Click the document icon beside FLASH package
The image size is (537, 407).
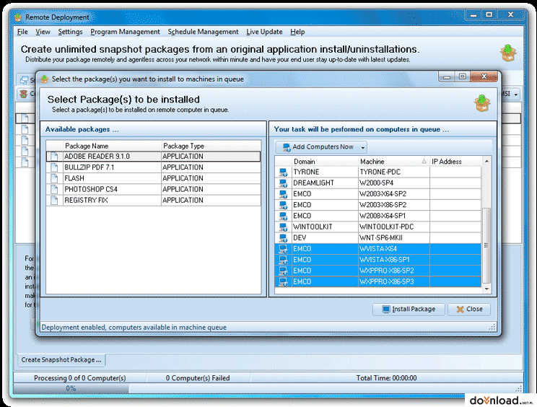(x=54, y=178)
